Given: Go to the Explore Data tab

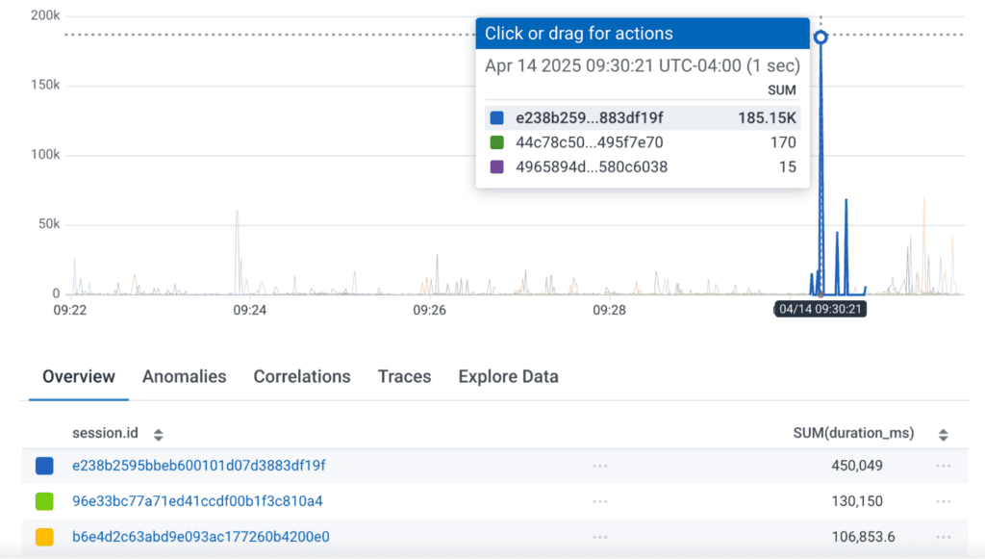Looking at the screenshot, I should (x=508, y=377).
